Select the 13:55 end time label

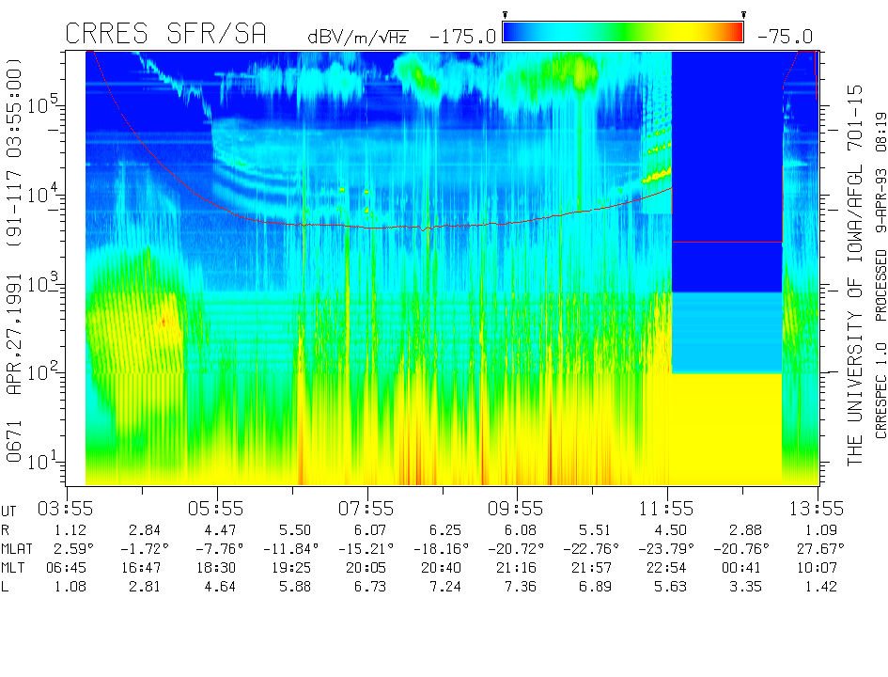pos(818,509)
